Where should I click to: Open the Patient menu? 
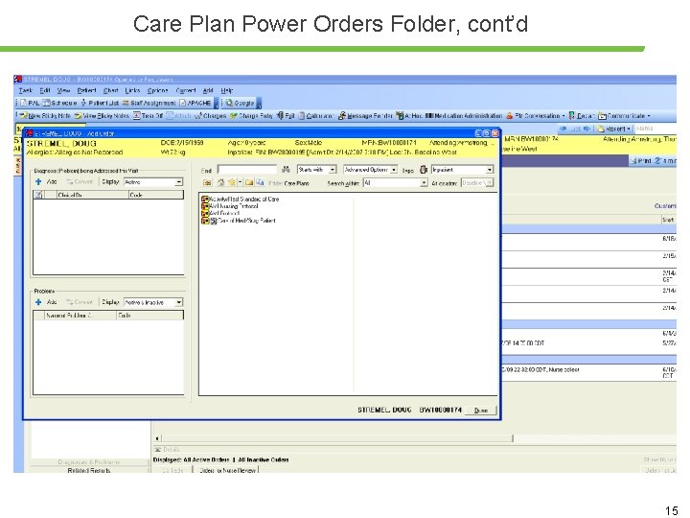click(x=86, y=90)
